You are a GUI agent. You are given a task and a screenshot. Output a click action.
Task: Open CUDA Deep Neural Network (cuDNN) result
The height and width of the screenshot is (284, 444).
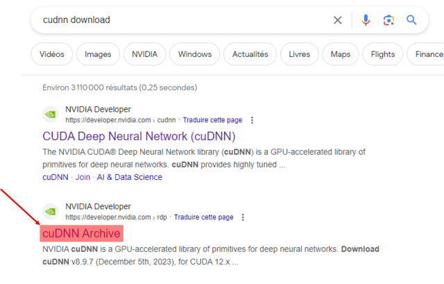pos(139,136)
